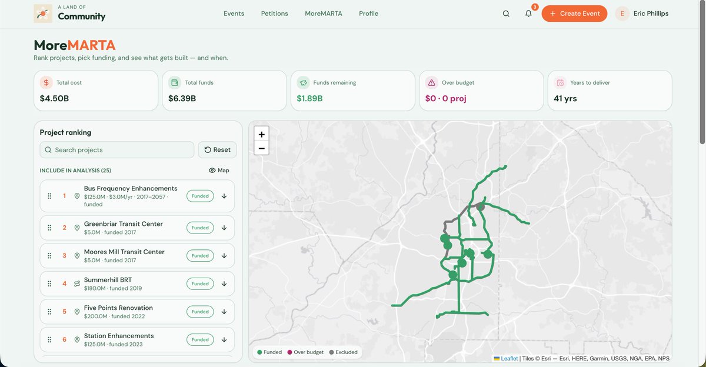Viewport: 706px width, 367px height.
Task: Move Five Points Renovation down with arrow
Action: 224,312
